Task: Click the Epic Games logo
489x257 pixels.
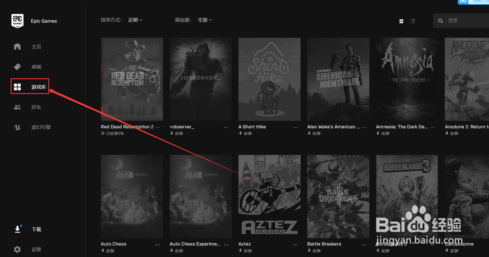Action: coord(17,21)
